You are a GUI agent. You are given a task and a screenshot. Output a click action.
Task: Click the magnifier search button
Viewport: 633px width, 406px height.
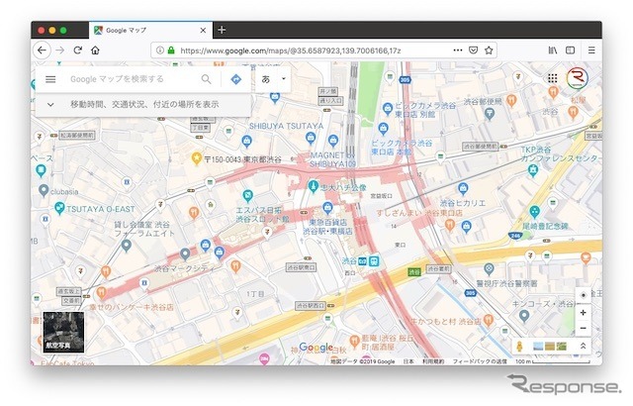tap(207, 79)
